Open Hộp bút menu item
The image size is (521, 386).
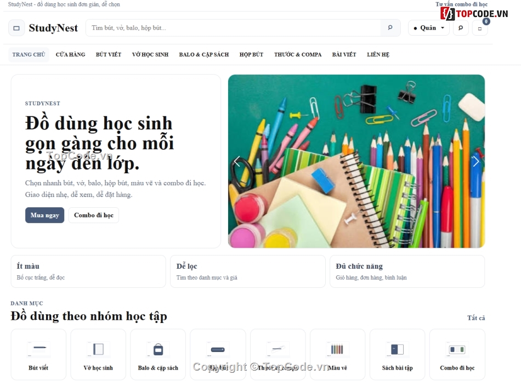pyautogui.click(x=251, y=54)
